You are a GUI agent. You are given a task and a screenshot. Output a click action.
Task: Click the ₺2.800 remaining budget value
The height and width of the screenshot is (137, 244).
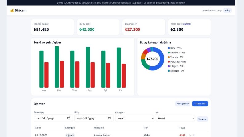(x=177, y=29)
